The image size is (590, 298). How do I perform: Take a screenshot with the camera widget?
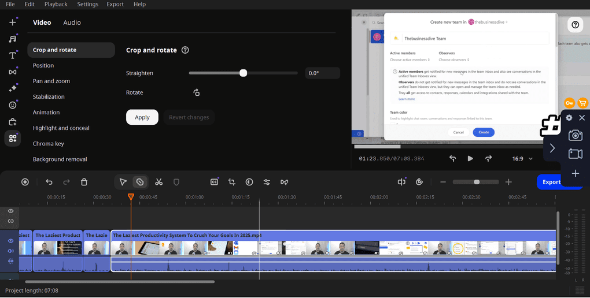tap(576, 135)
